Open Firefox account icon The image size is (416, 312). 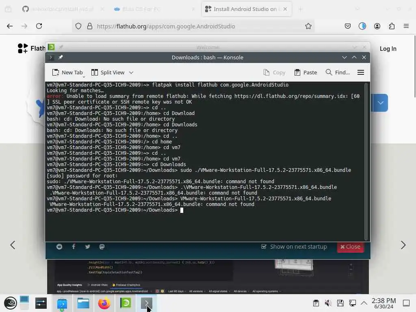pyautogui.click(x=377, y=26)
